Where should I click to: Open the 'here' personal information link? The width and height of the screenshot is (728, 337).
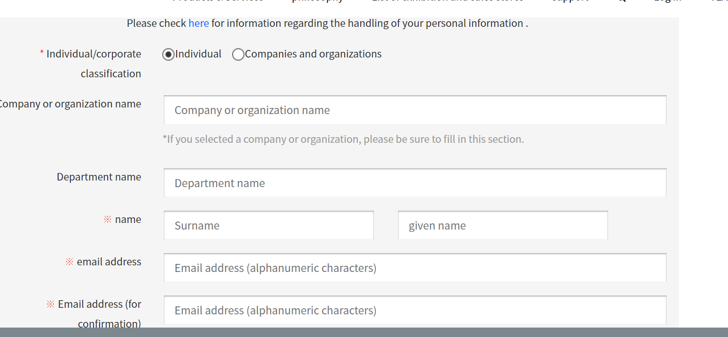[x=198, y=24]
